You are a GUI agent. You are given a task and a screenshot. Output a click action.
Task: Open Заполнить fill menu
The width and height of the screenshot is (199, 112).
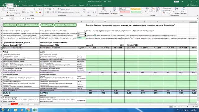coord(167,11)
